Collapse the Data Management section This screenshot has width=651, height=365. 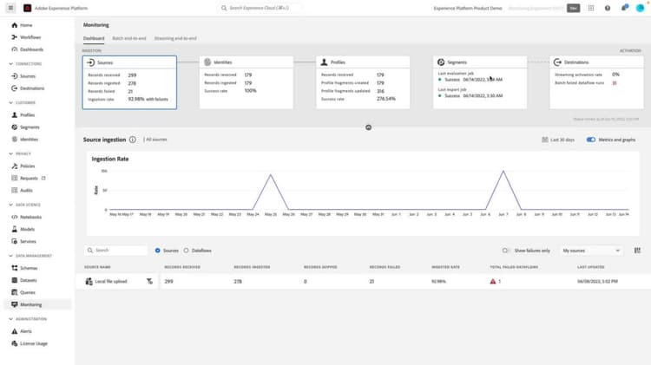pyautogui.click(x=10, y=256)
